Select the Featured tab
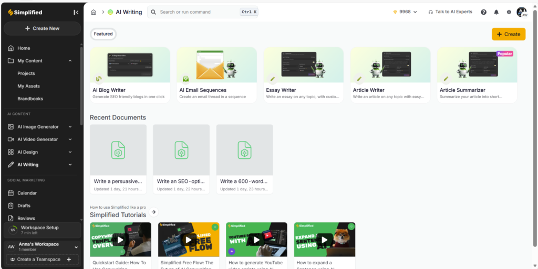Screen dimensions: 538x269 pyautogui.click(x=103, y=34)
